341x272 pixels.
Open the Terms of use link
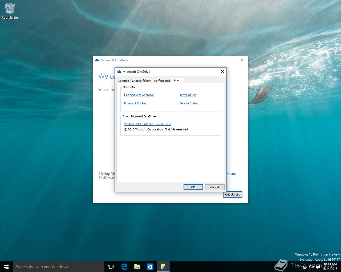click(x=188, y=95)
